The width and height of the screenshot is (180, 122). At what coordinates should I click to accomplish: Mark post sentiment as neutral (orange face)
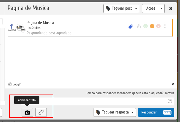point(152,26)
